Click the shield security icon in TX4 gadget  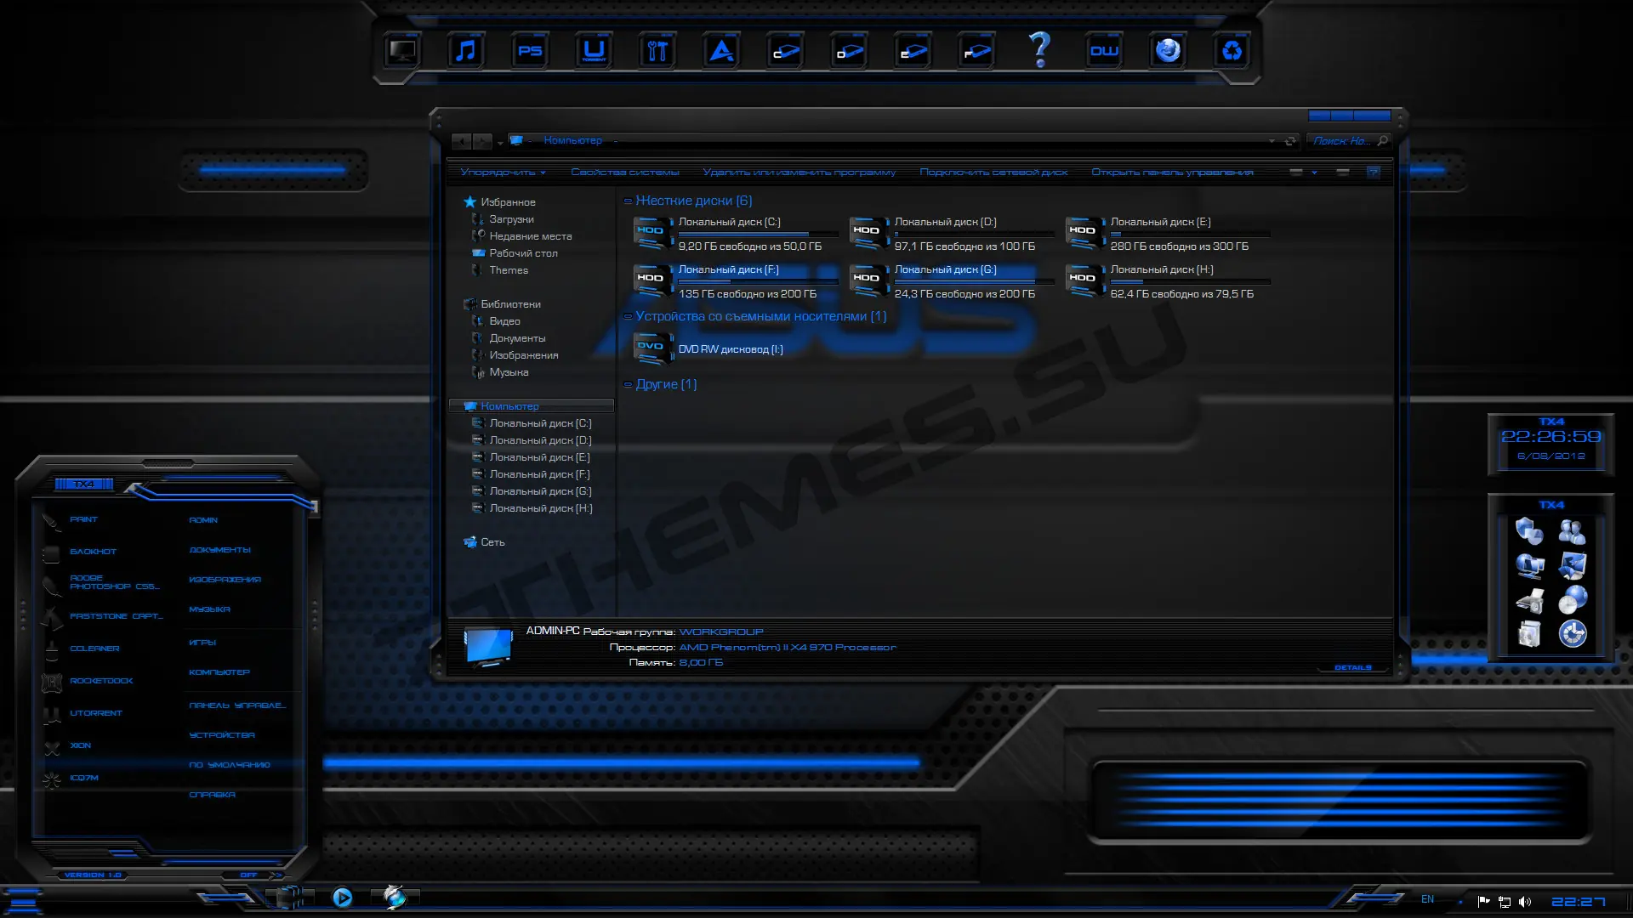click(x=1529, y=532)
